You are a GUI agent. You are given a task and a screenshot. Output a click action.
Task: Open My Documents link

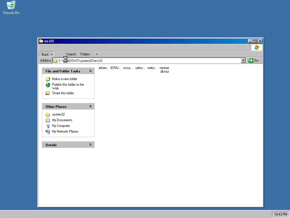point(62,120)
